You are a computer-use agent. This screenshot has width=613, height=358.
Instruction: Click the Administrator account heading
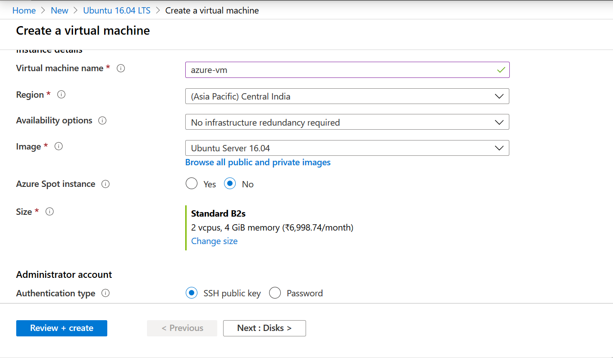coord(64,275)
